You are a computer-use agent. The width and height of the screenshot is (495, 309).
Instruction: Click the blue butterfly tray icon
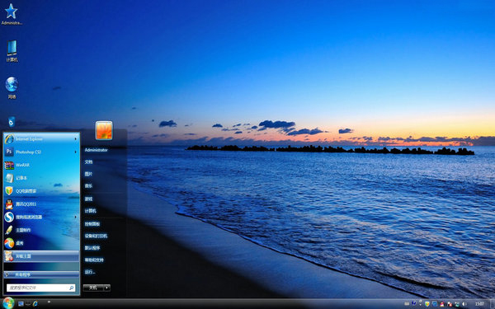414,303
